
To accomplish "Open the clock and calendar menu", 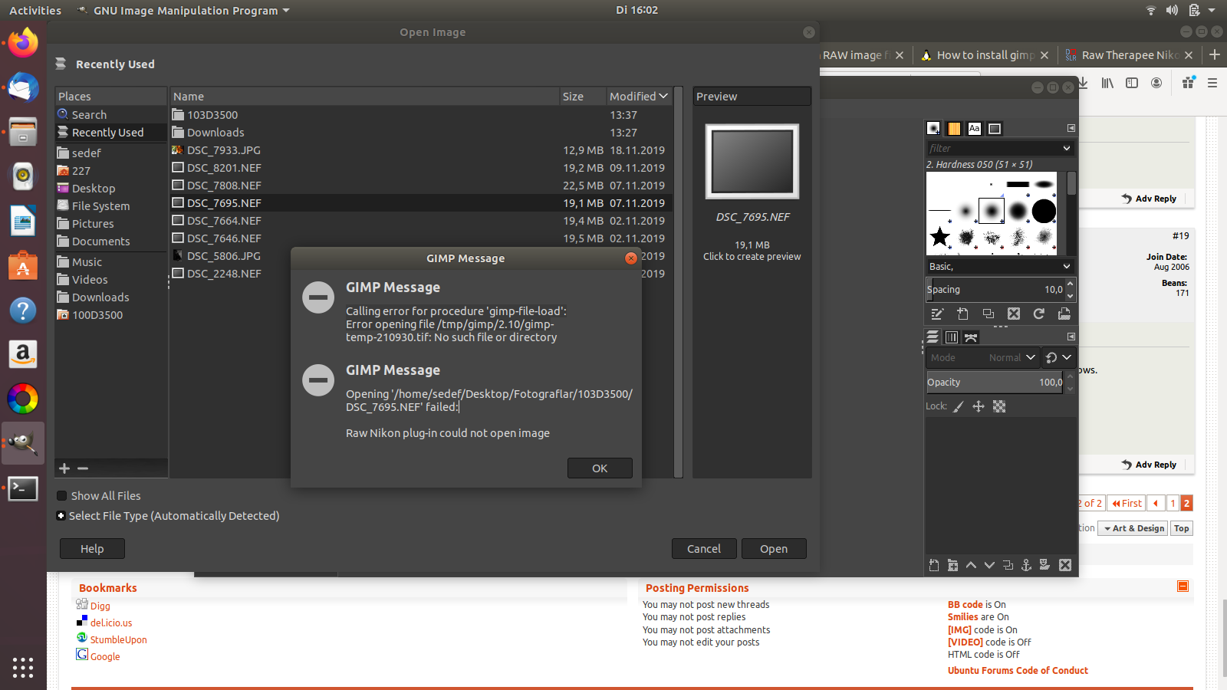I will 637,10.
